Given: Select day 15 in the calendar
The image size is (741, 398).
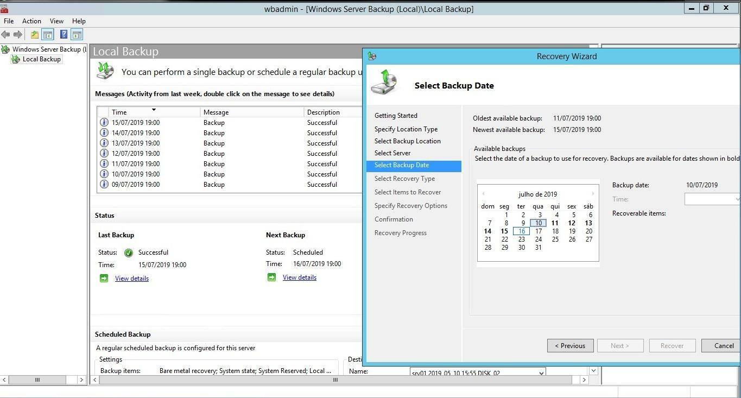Looking at the screenshot, I should [x=504, y=231].
